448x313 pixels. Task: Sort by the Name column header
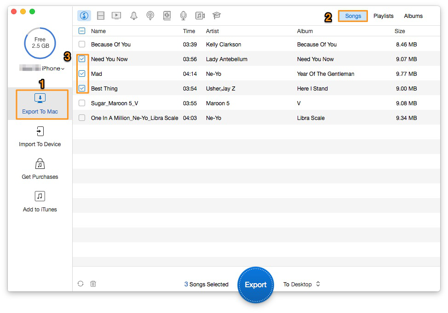click(98, 31)
